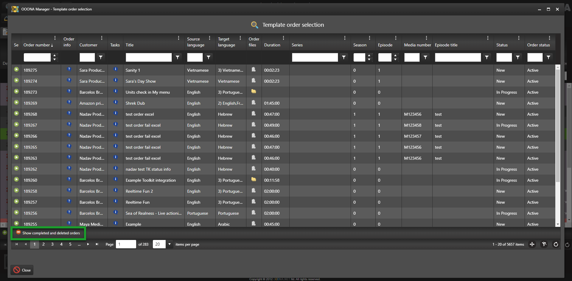
Task: Jump to the last page of orders
Action: pyautogui.click(x=97, y=244)
